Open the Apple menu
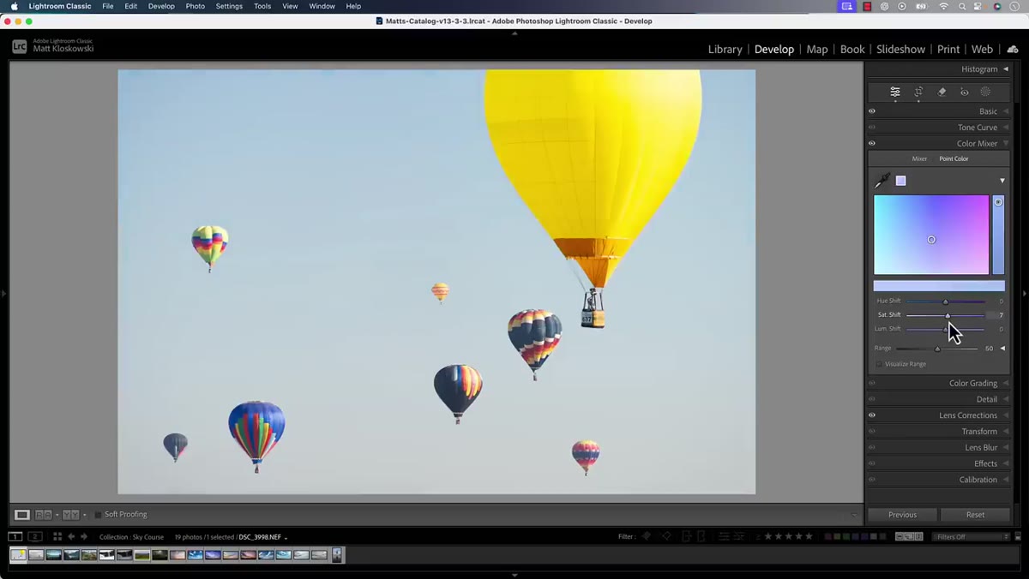1029x579 pixels. [x=14, y=6]
